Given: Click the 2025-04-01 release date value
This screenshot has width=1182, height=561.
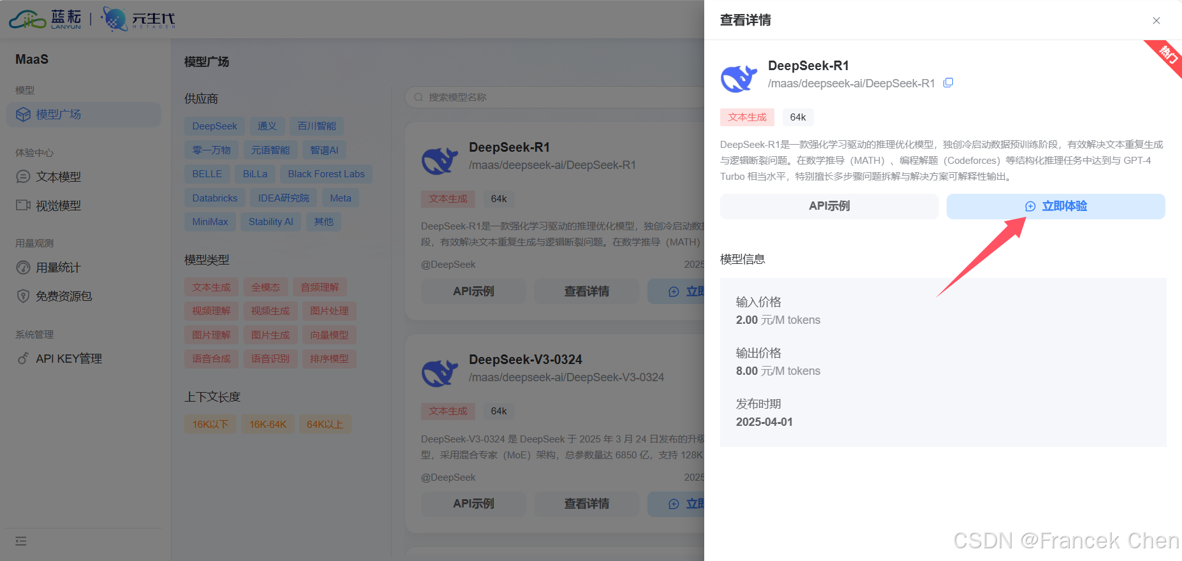Looking at the screenshot, I should (764, 422).
